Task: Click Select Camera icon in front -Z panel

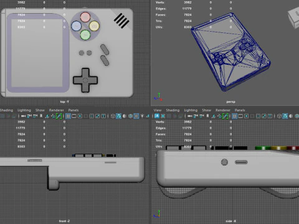Action: [x=23, y=116]
